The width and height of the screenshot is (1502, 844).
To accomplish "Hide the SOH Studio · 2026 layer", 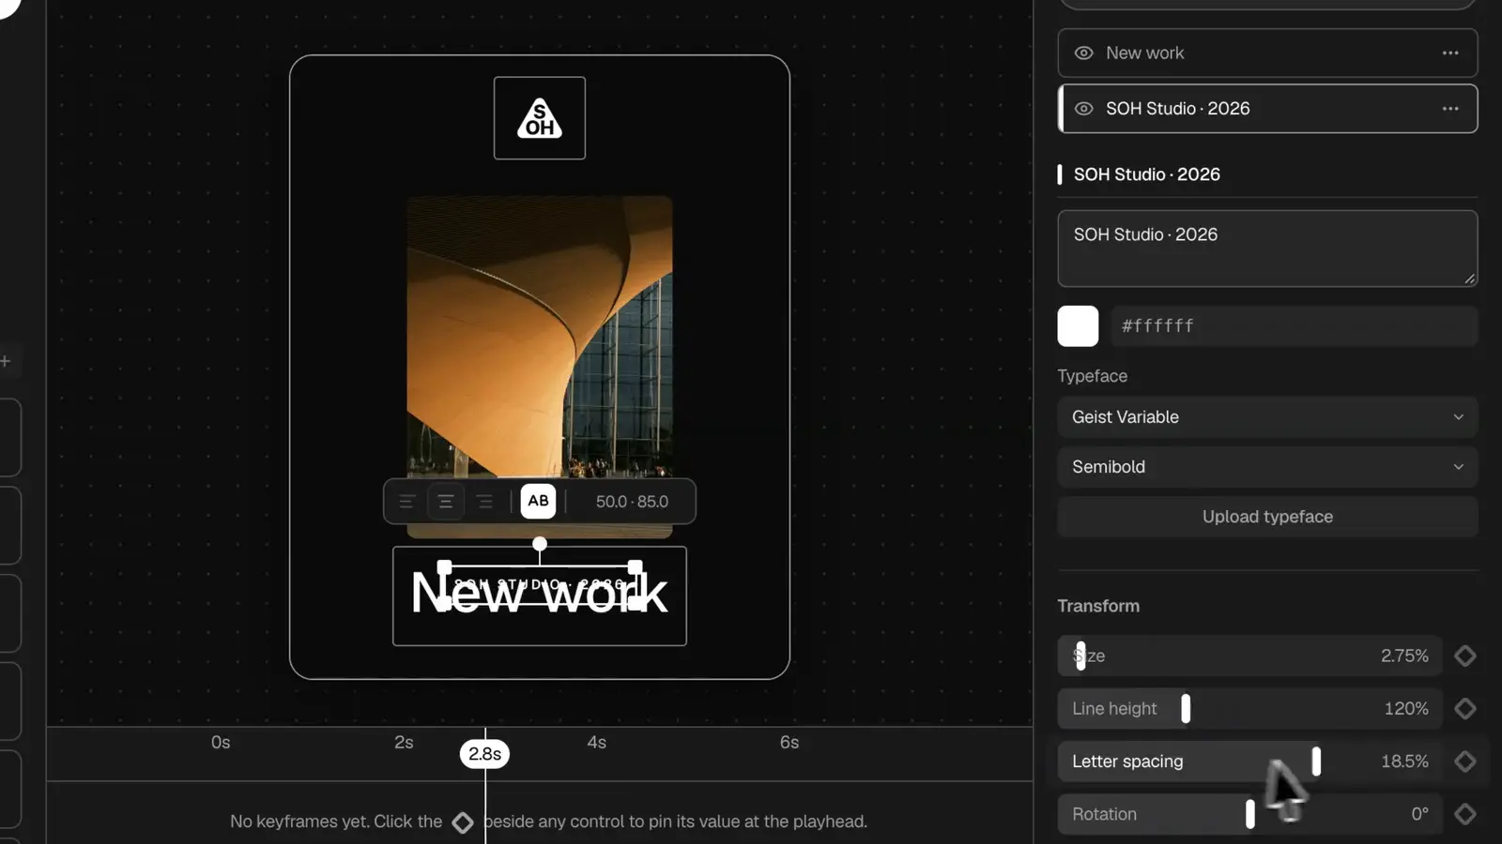I will (1083, 109).
